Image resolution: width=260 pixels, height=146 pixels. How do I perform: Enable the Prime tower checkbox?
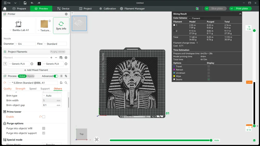pos(44,117)
